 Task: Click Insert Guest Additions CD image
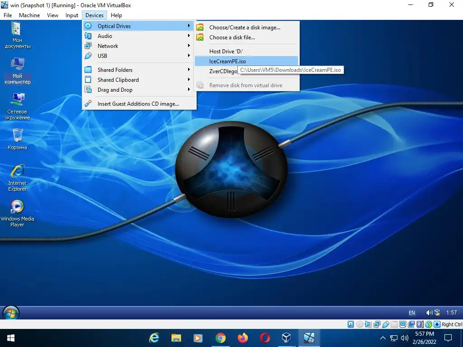138,104
